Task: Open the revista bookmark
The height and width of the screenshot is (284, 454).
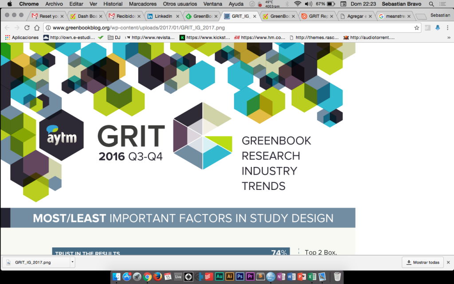Action: (x=150, y=37)
